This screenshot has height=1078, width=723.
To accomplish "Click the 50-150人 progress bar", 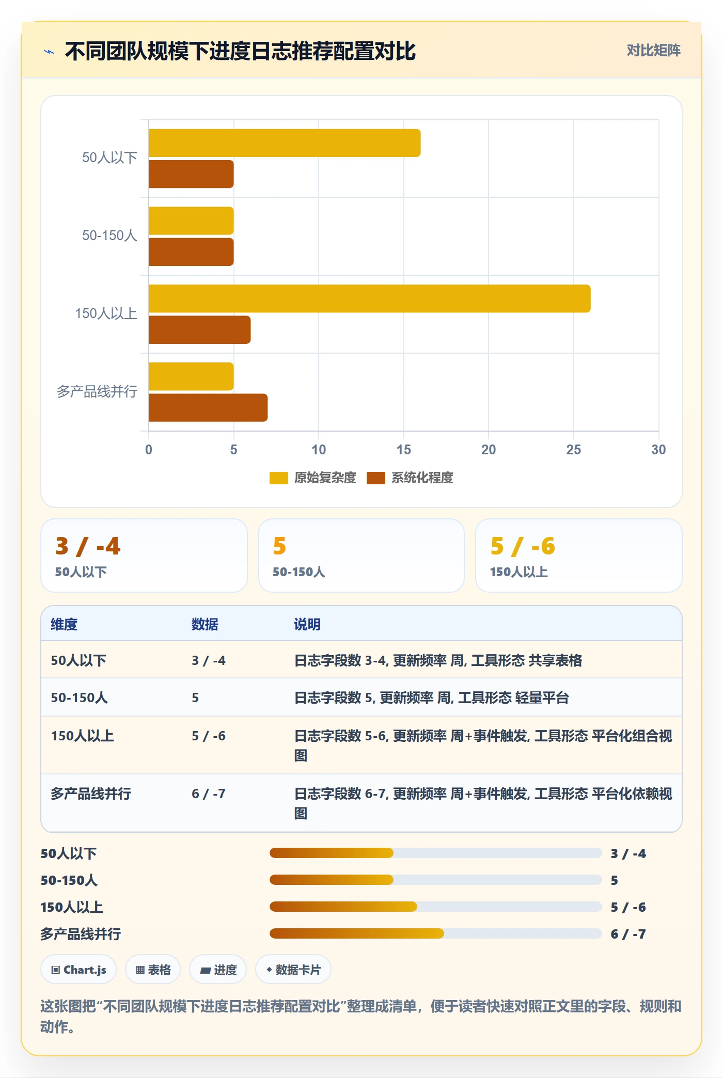I will click(x=435, y=880).
